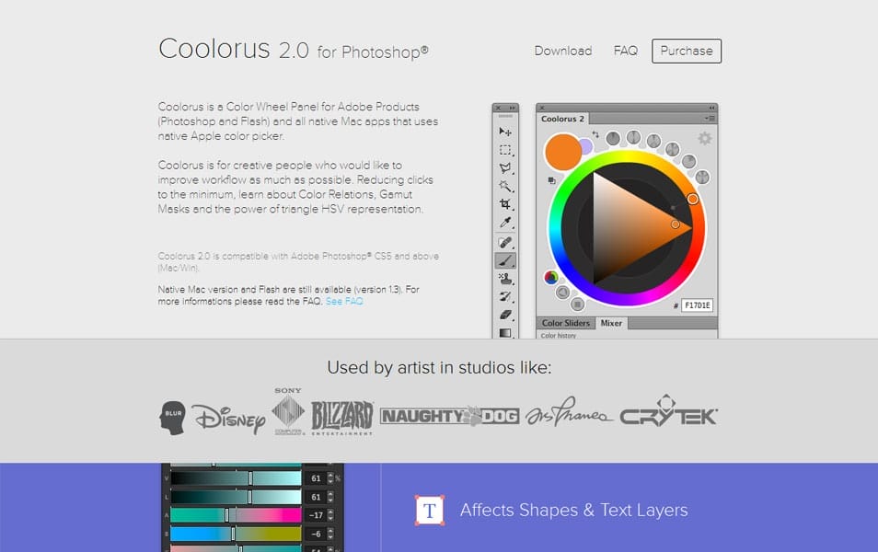Click the L slider handle
The width and height of the screenshot is (878, 552).
[x=249, y=497]
